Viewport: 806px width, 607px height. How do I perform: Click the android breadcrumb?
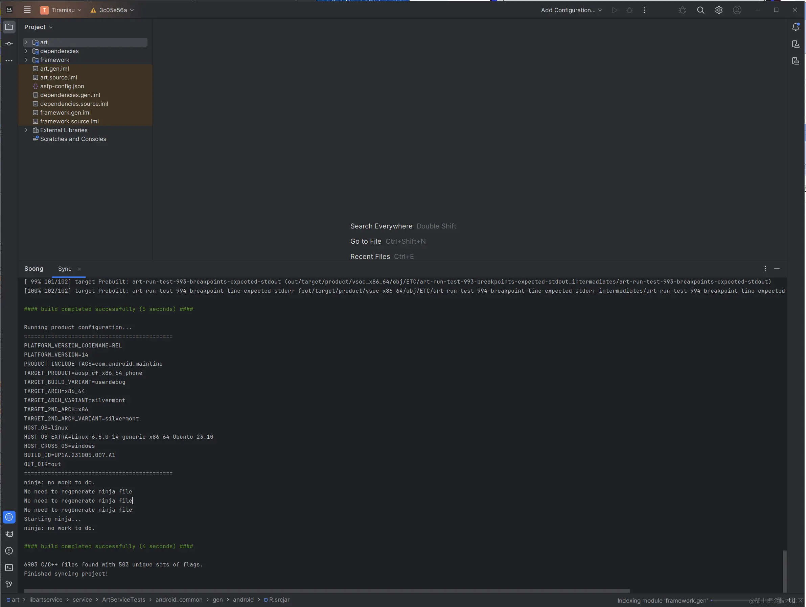tap(243, 599)
